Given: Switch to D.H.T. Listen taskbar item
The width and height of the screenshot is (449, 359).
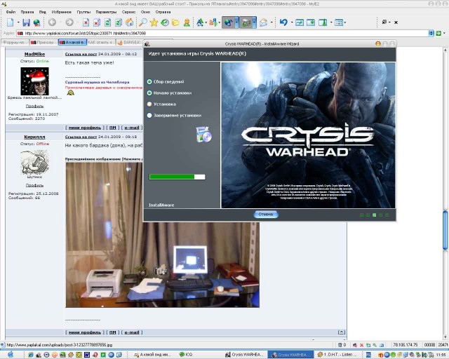Looking at the screenshot, I should coord(335,355).
